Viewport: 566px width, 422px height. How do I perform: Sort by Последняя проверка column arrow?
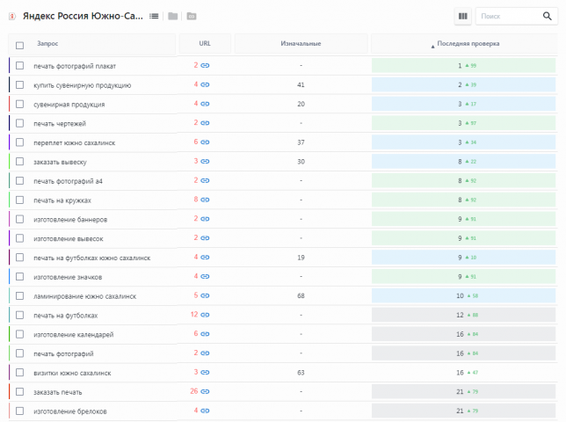(432, 47)
